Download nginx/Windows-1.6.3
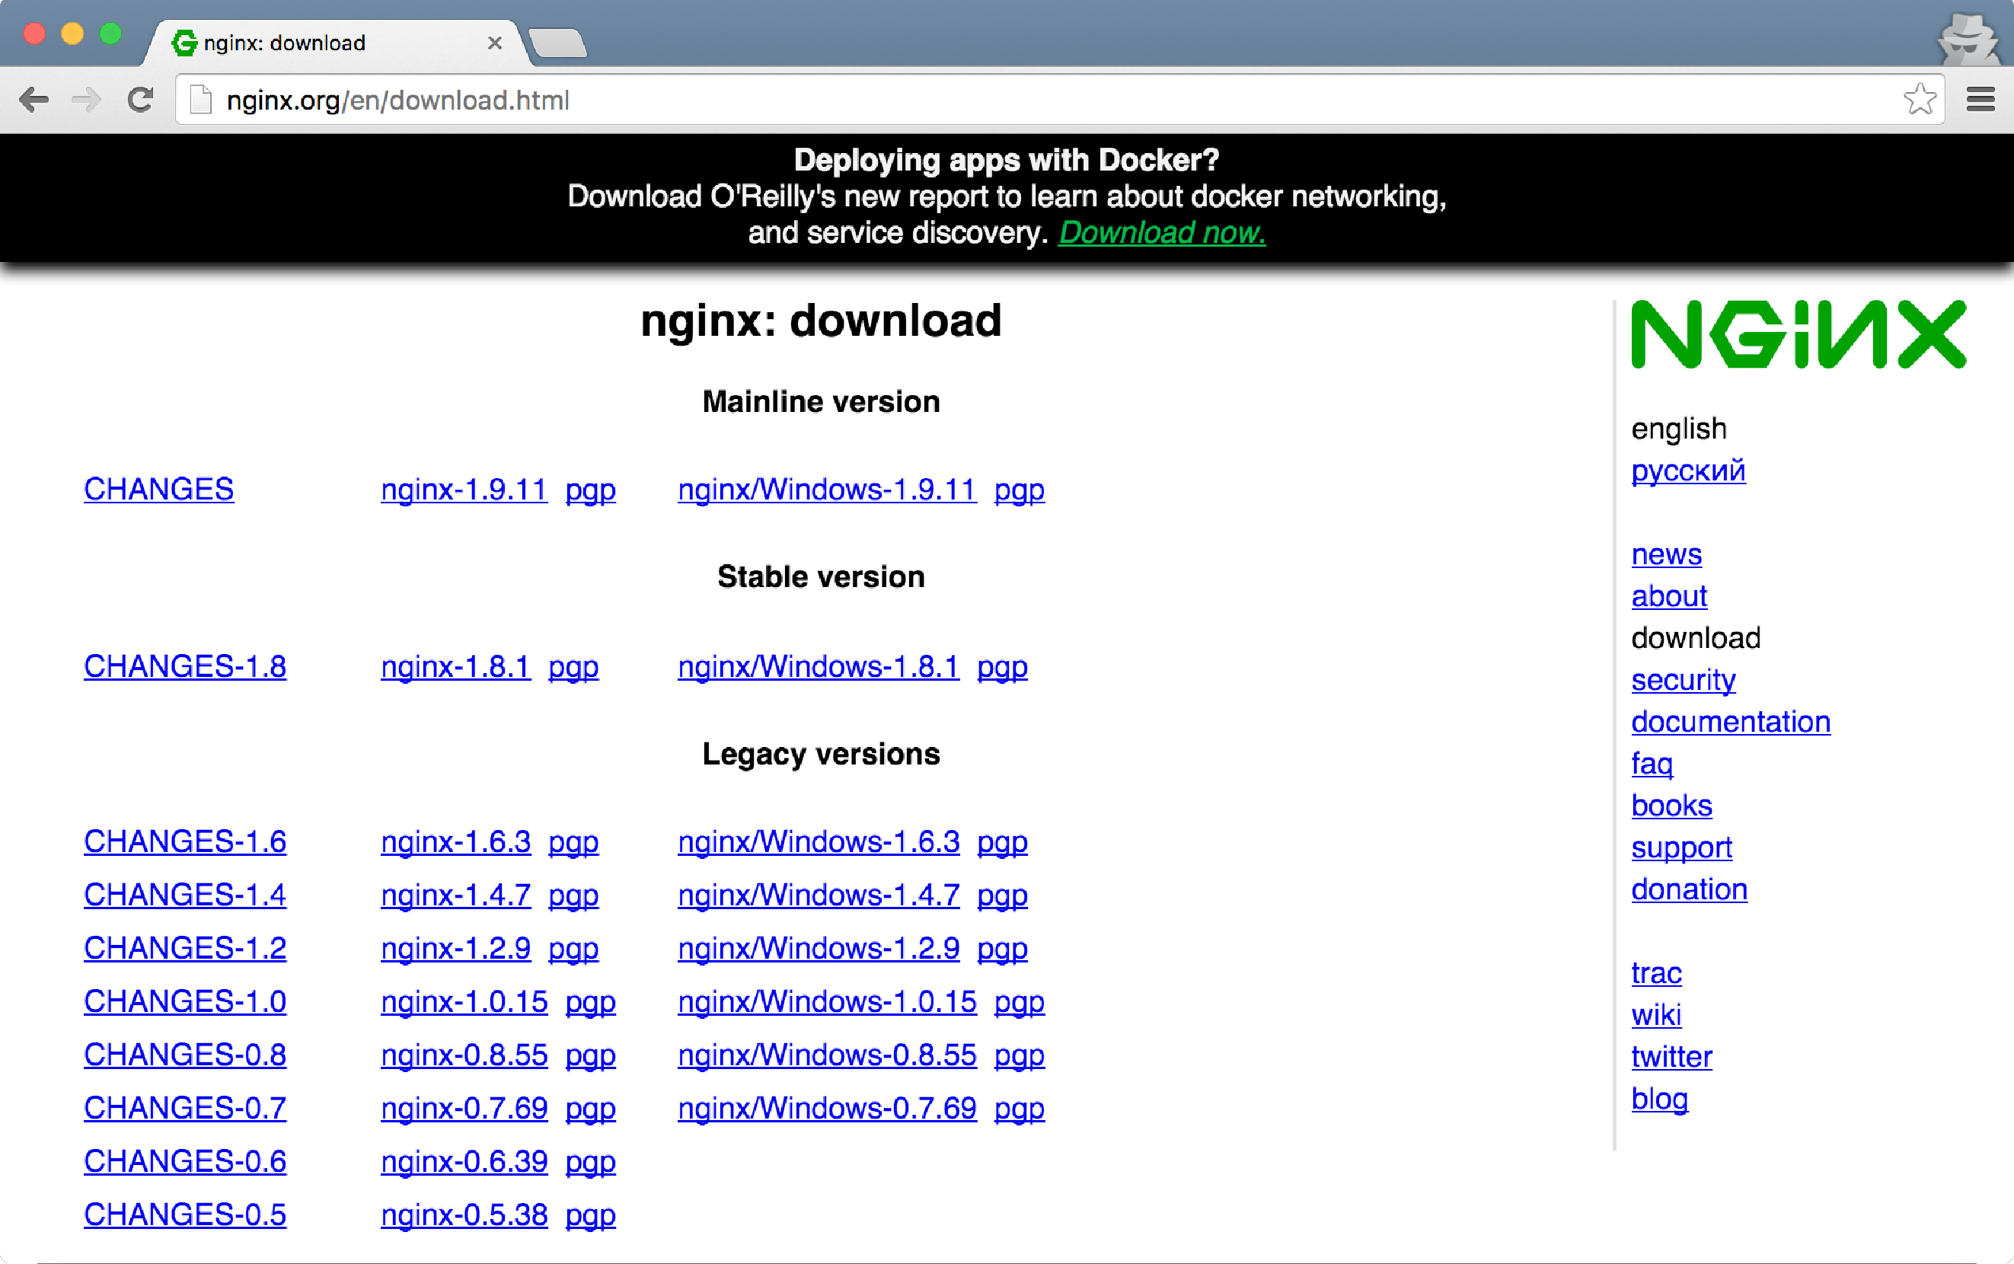The width and height of the screenshot is (2014, 1264). coord(819,842)
